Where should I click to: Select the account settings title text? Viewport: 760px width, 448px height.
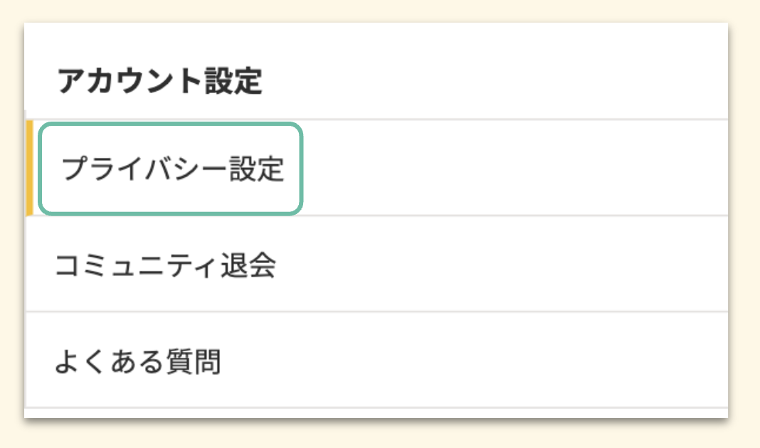pyautogui.click(x=159, y=82)
